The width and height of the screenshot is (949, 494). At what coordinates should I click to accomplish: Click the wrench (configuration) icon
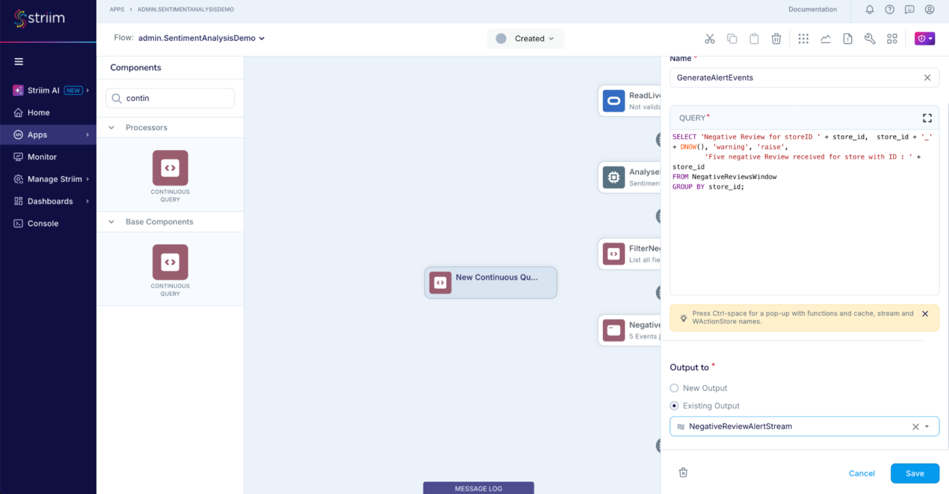[x=870, y=38]
